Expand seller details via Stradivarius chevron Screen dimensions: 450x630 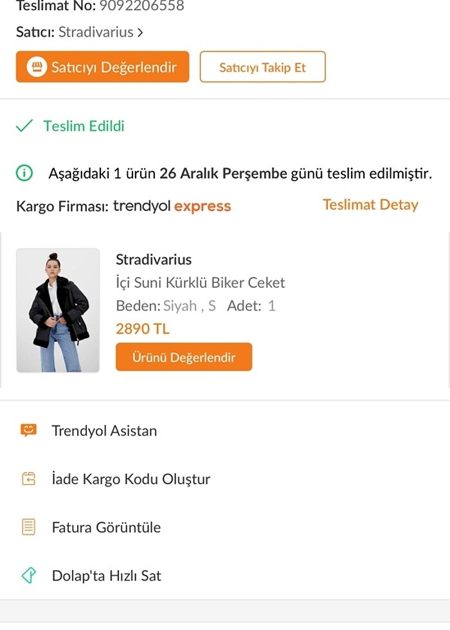(139, 32)
